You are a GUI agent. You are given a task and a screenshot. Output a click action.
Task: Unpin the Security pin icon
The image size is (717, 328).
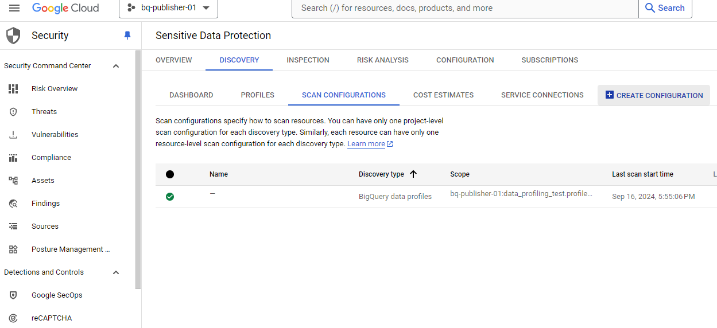(x=127, y=36)
